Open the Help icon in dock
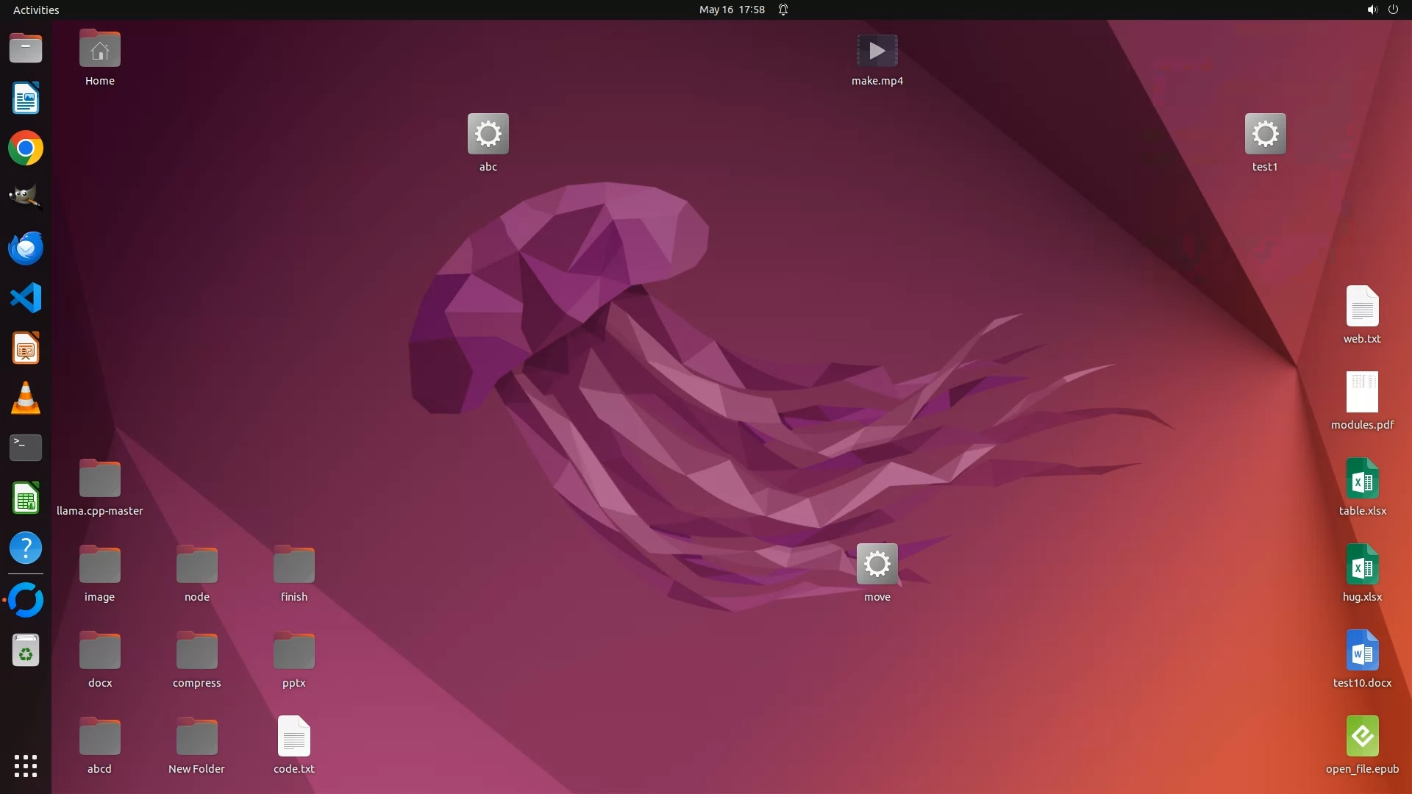Viewport: 1412px width, 794px height. coord(26,548)
